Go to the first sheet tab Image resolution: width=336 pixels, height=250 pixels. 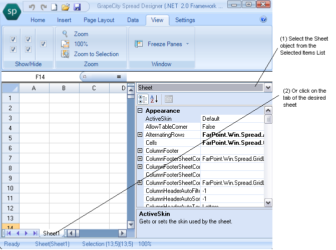pos(9,233)
